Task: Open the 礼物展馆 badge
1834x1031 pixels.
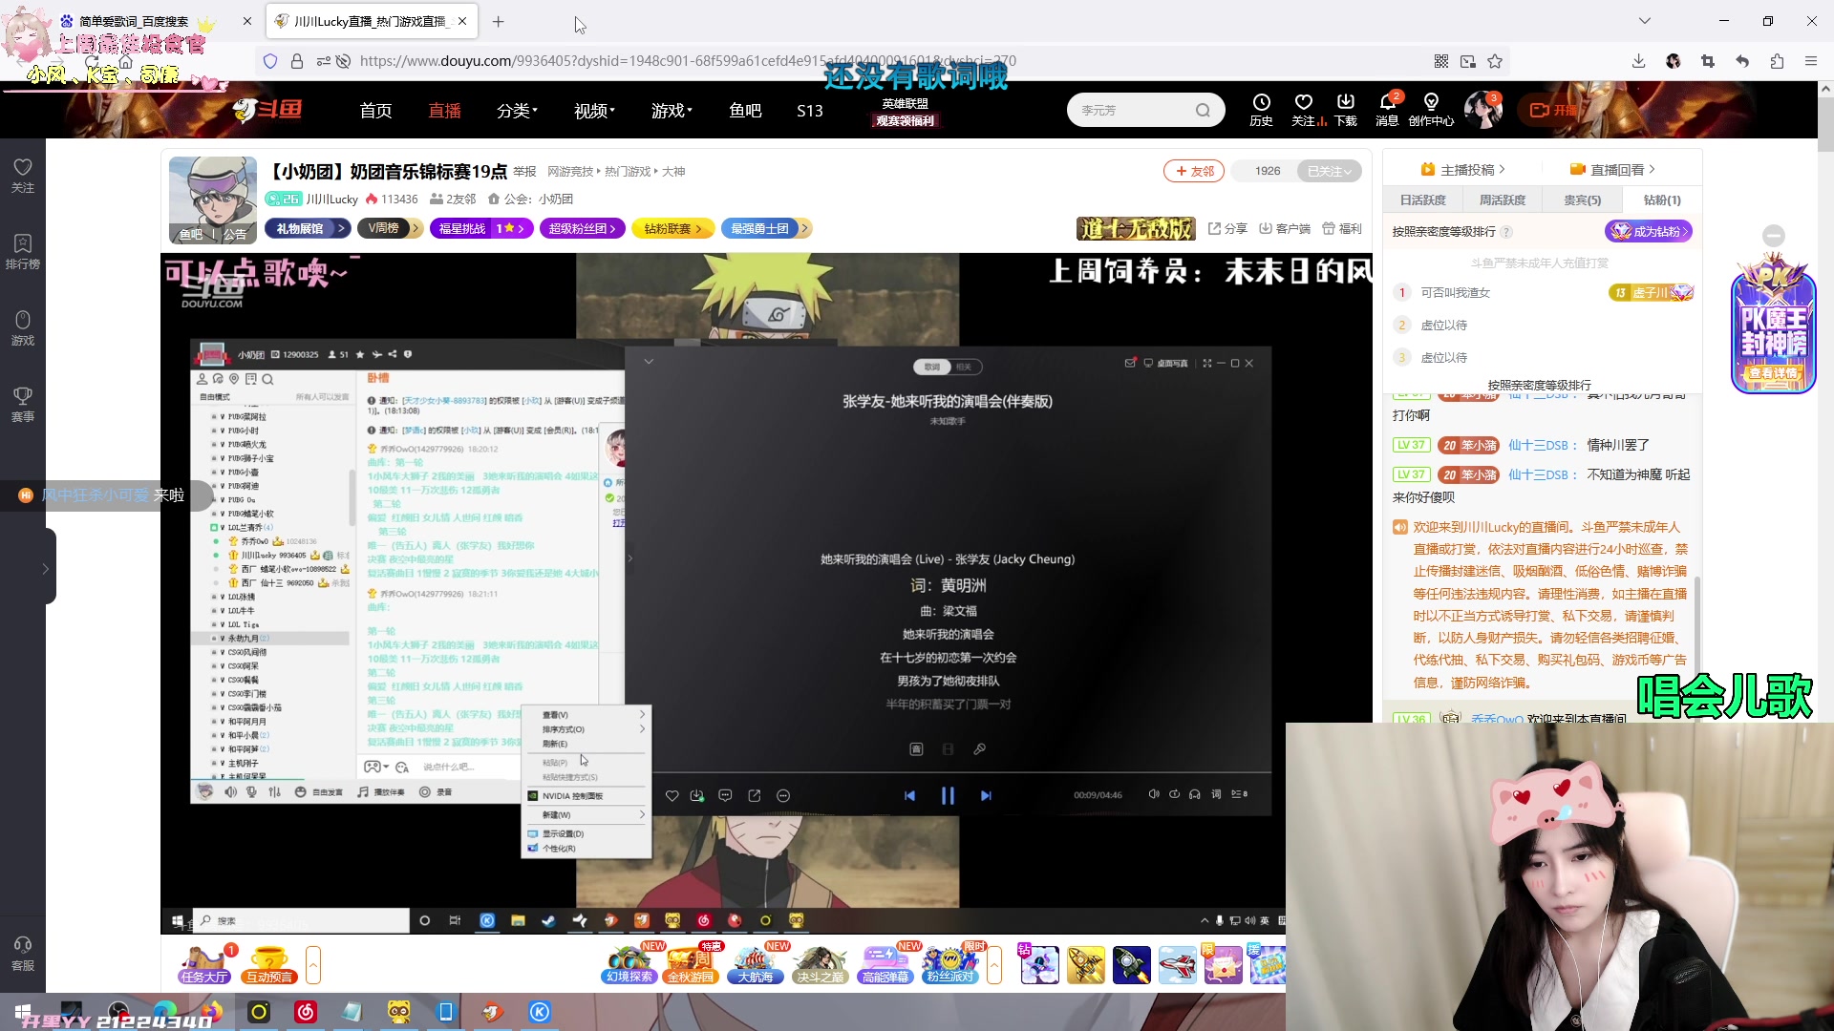Action: 308,228
